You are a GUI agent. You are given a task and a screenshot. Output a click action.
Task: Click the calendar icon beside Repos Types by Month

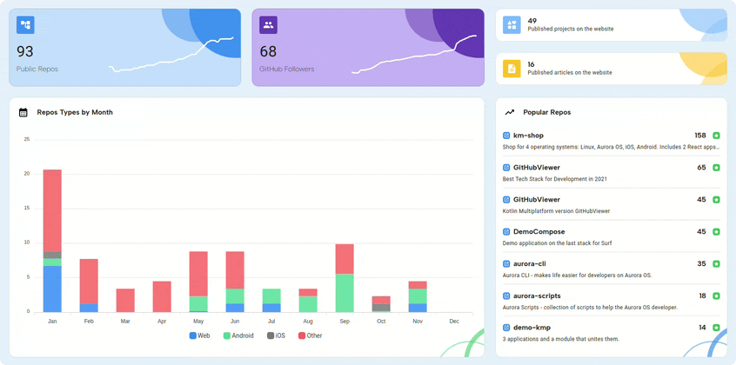pos(23,113)
